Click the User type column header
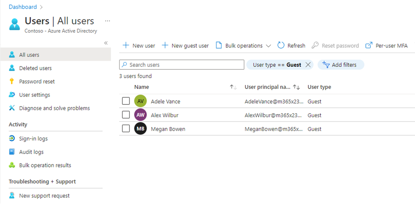This screenshot has height=206, width=415. pyautogui.click(x=319, y=87)
